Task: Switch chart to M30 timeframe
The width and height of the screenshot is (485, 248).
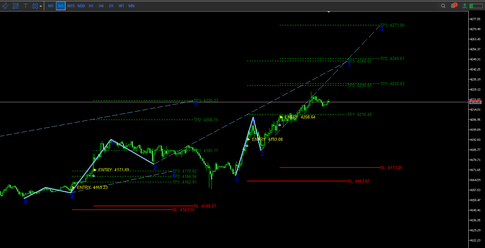Action: pos(81,6)
